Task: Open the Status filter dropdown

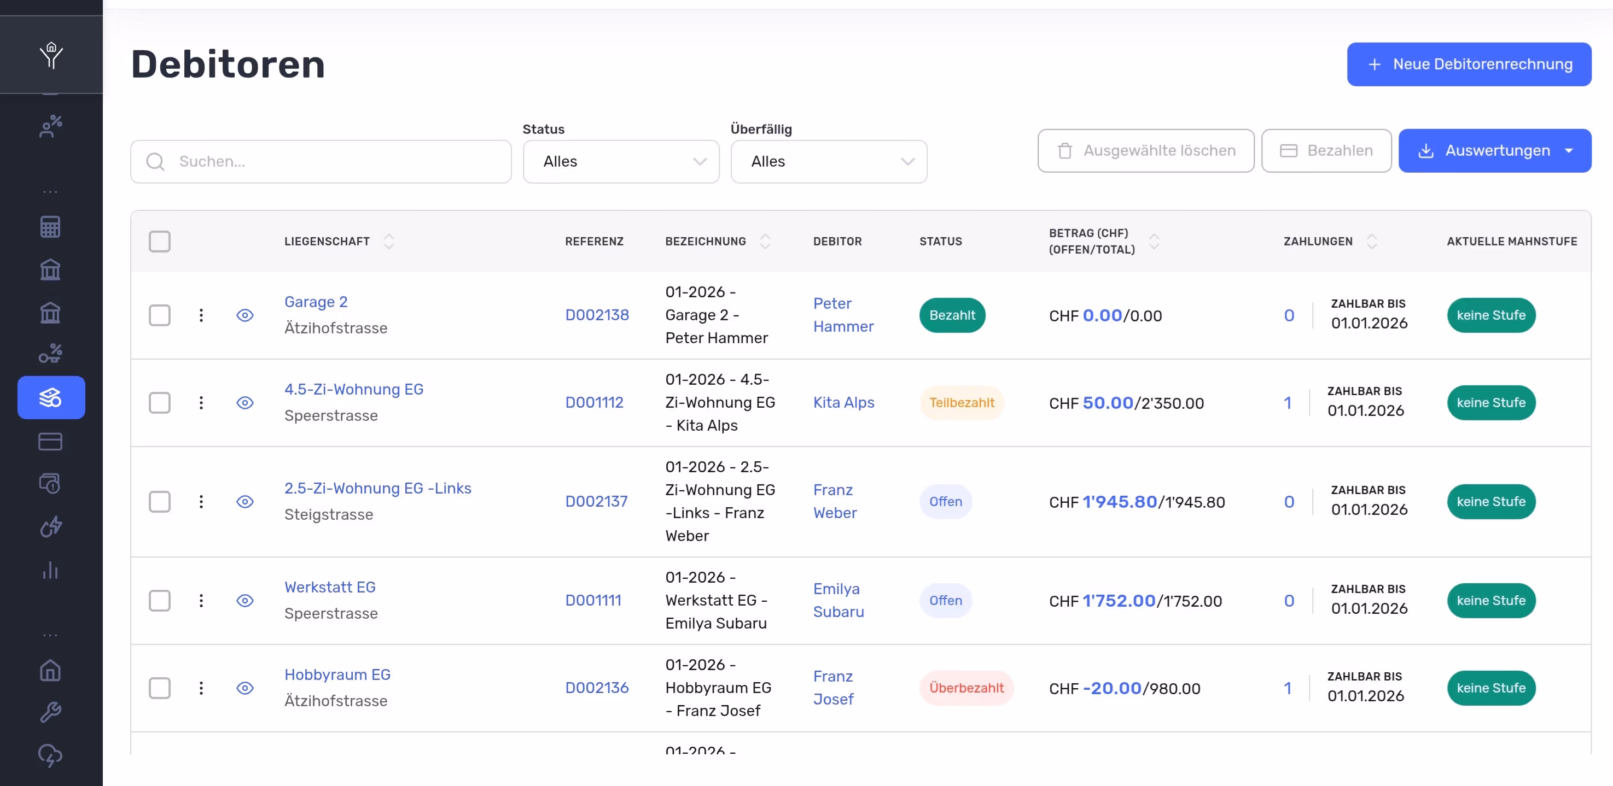Action: pos(620,161)
